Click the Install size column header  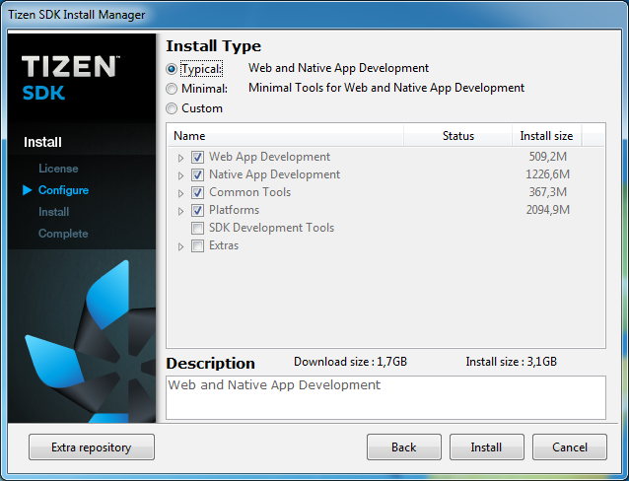[x=546, y=136]
